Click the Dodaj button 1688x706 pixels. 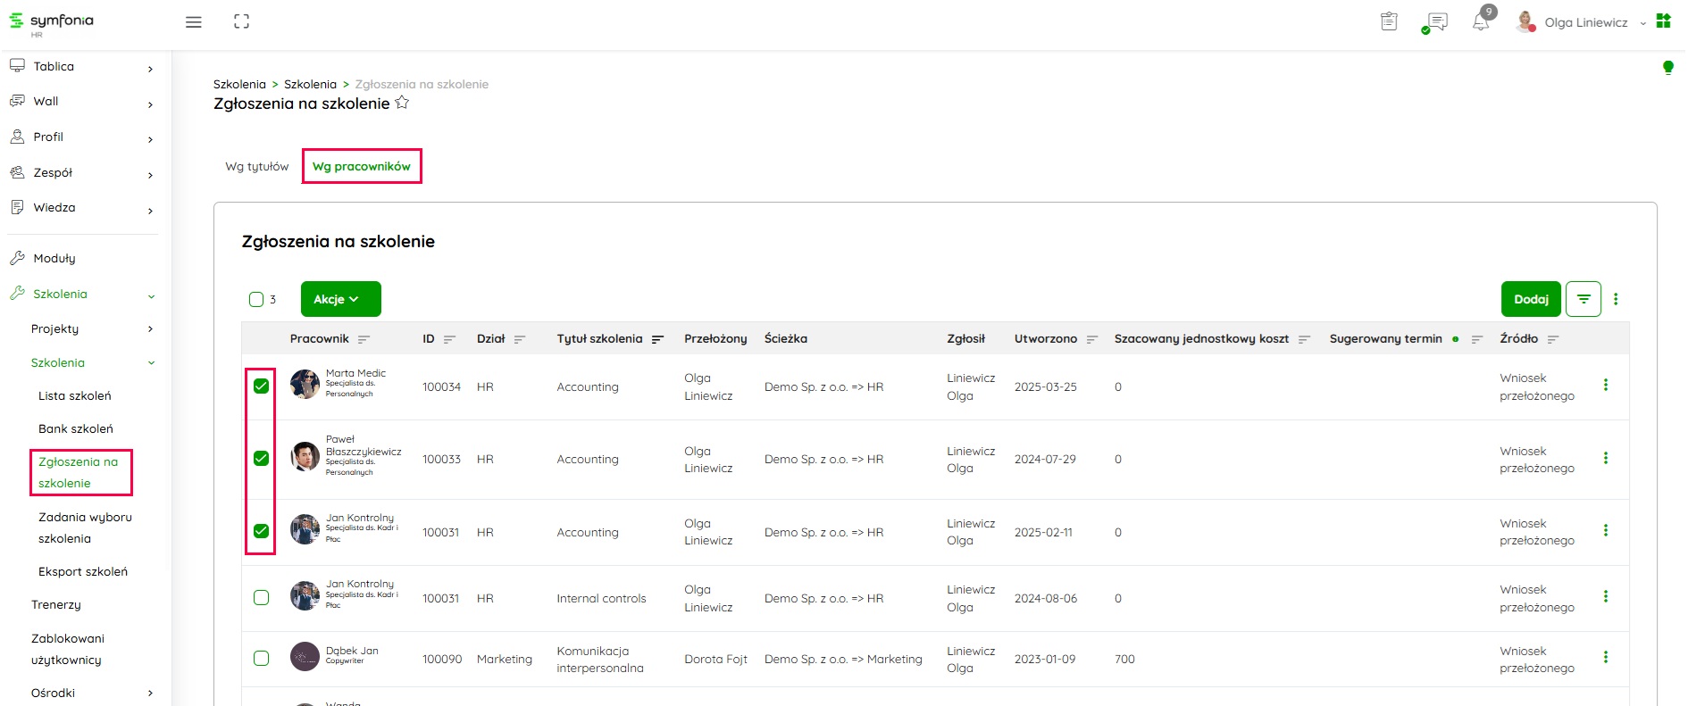coord(1531,299)
